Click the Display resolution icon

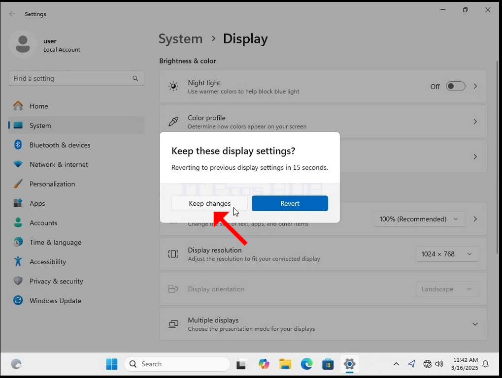[x=173, y=254]
